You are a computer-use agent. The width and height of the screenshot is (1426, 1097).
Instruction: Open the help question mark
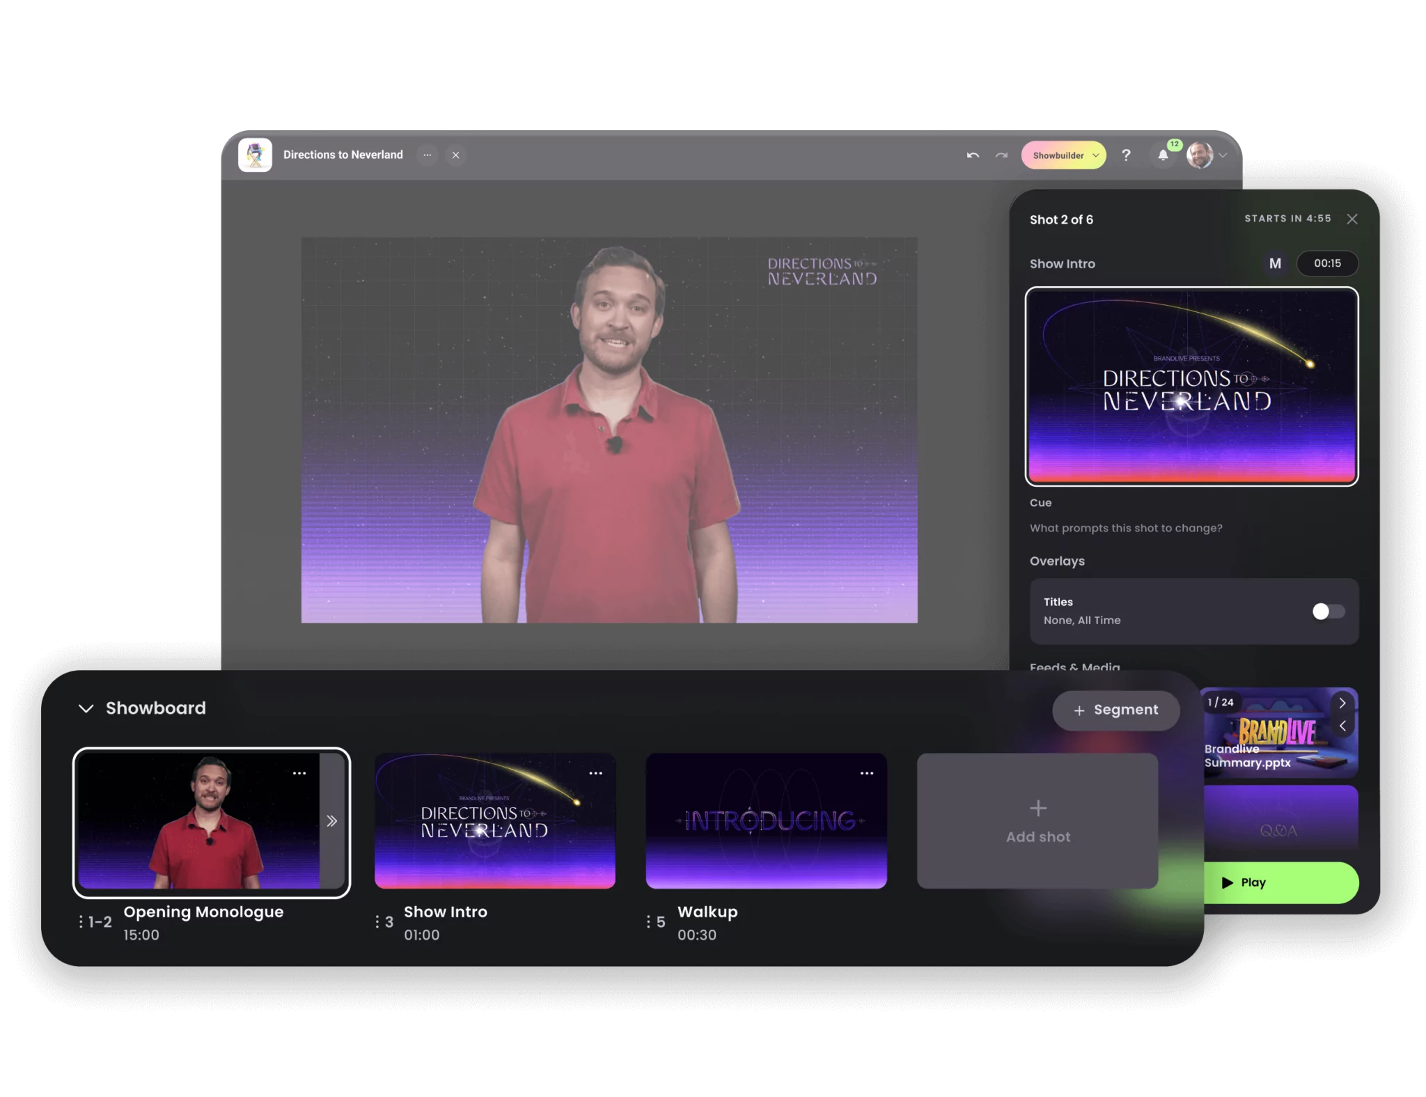click(1126, 155)
